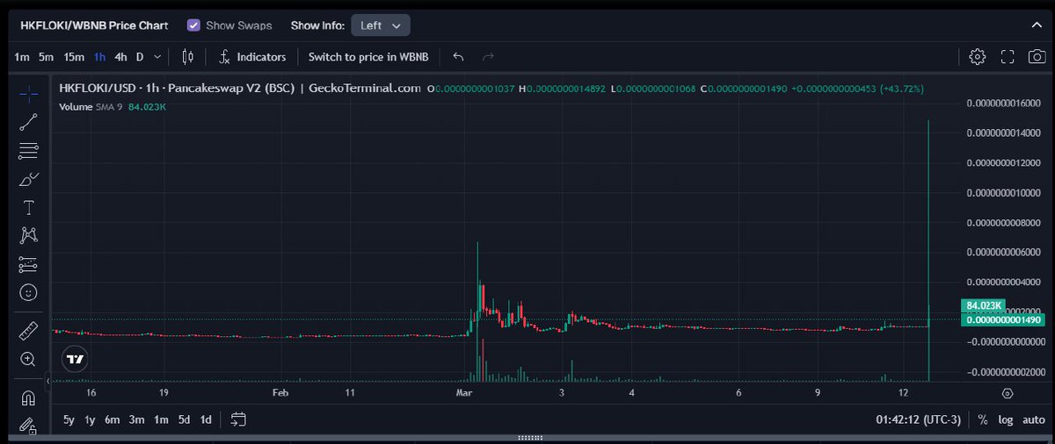Click Switch to price in WBNB
This screenshot has width=1055, height=444.
click(368, 57)
